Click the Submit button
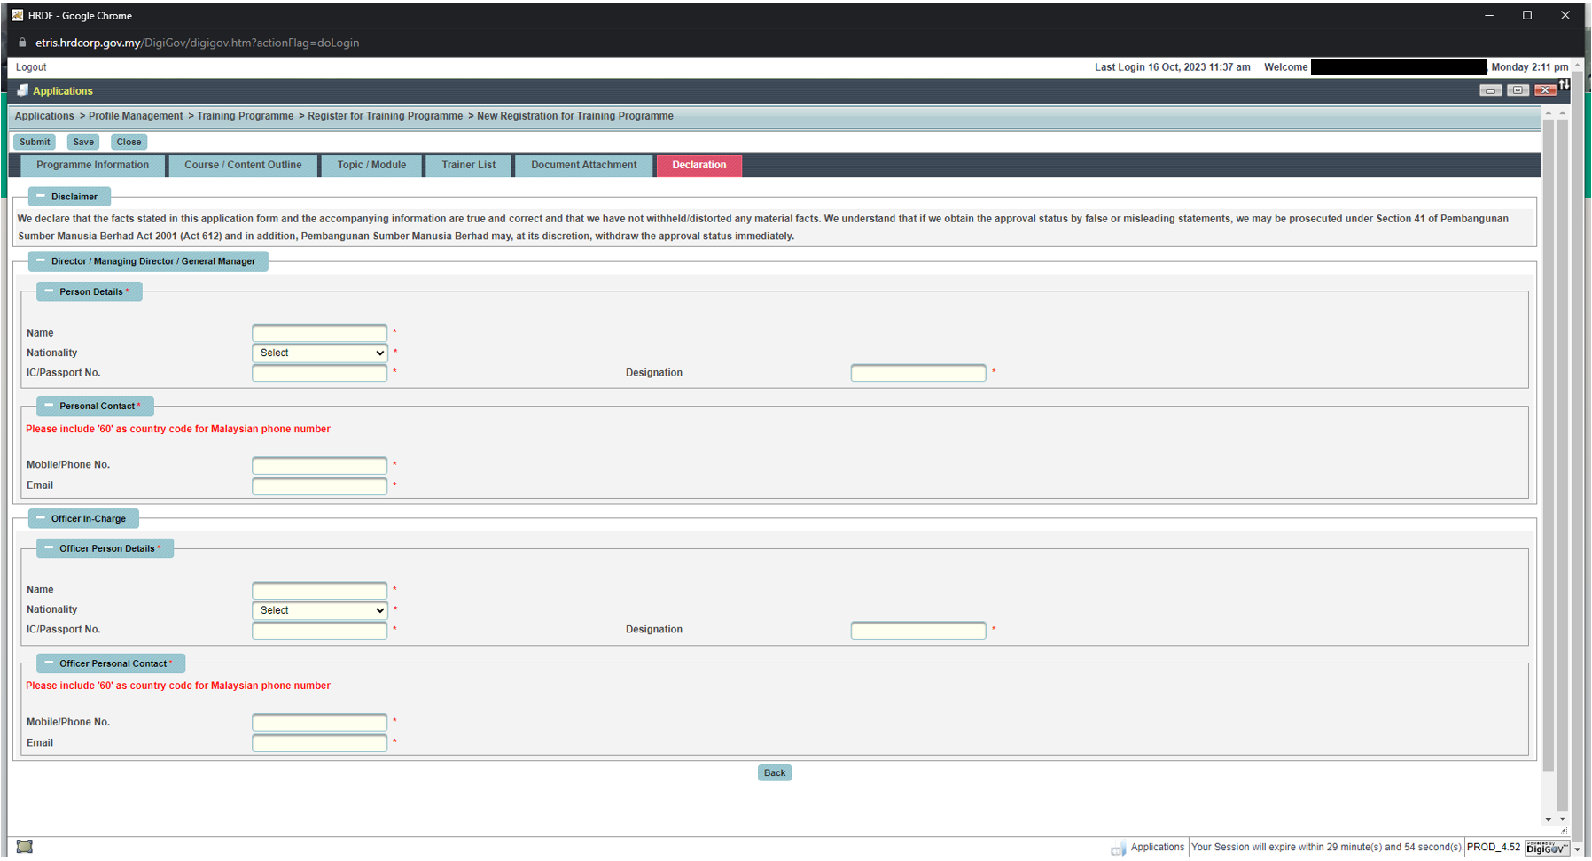The width and height of the screenshot is (1592, 861). tap(35, 142)
